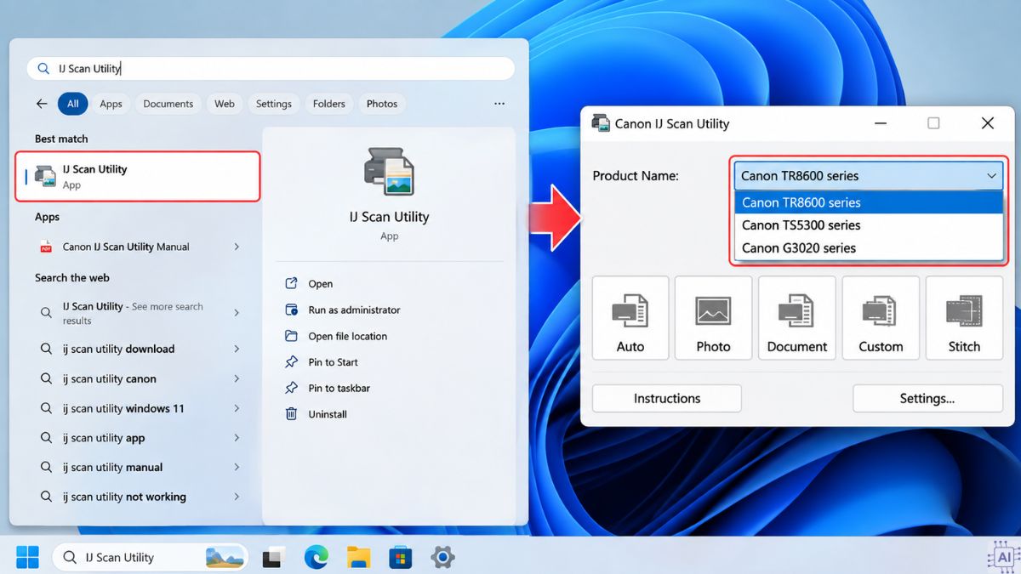The width and height of the screenshot is (1021, 574).
Task: Select the Stitch scan tool
Action: tap(964, 317)
